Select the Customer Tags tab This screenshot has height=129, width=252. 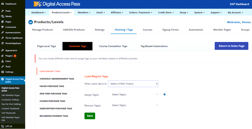[x=77, y=46]
